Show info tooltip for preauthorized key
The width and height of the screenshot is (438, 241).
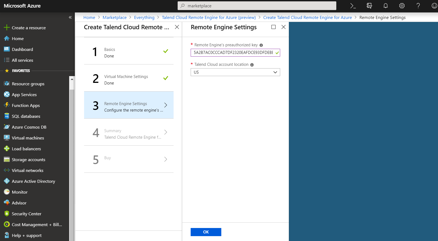(x=261, y=45)
